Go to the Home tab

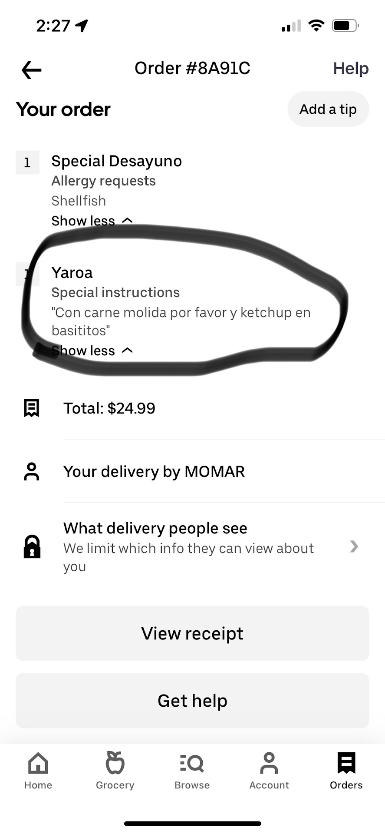point(38,771)
